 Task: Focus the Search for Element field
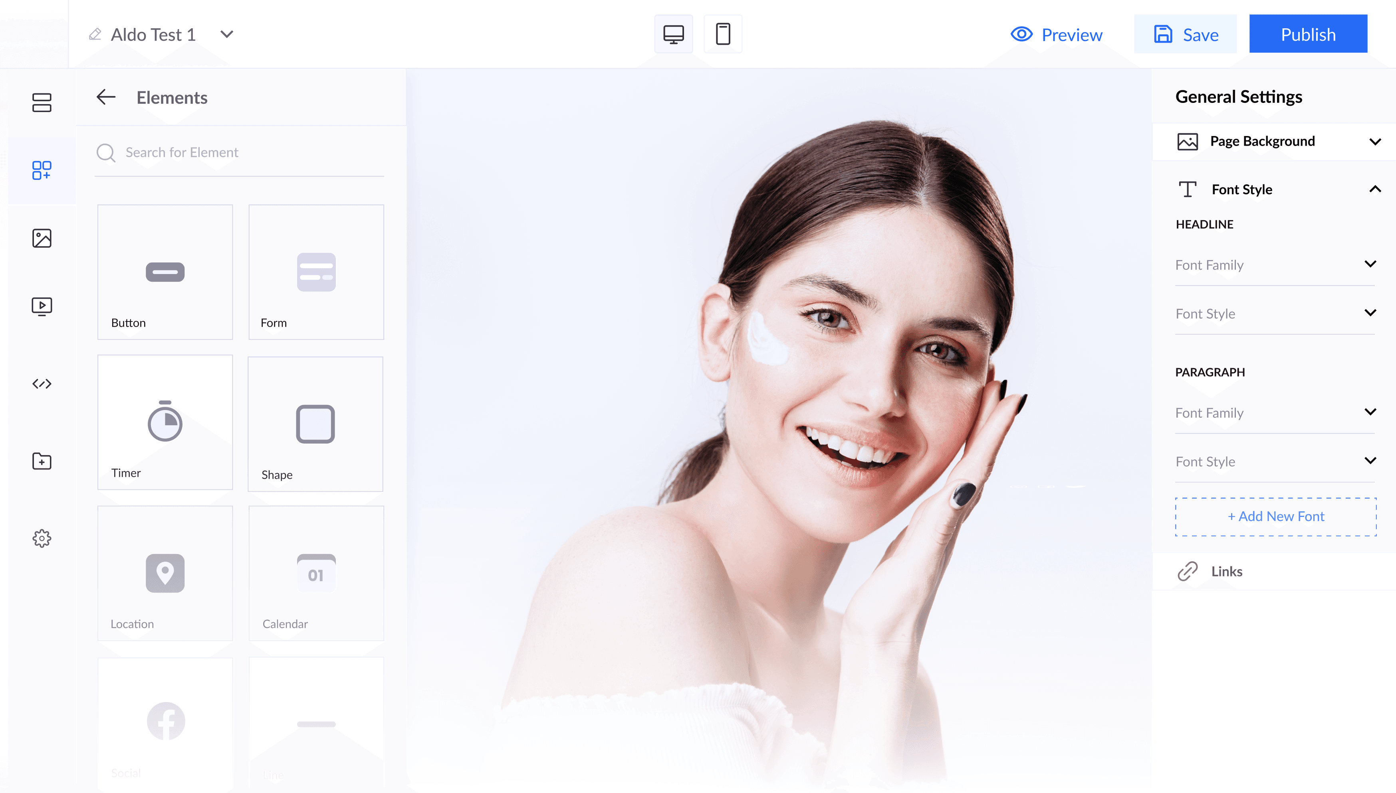pos(240,152)
